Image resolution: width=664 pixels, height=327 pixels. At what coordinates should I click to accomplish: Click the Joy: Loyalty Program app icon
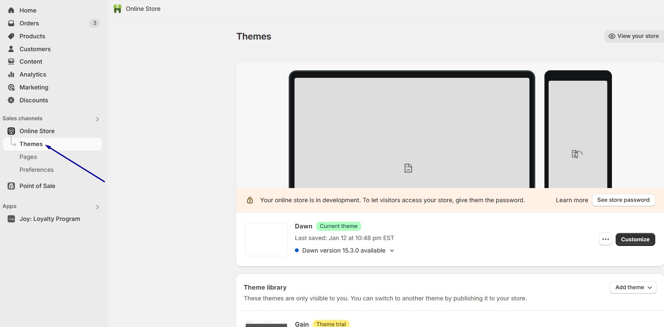point(11,219)
